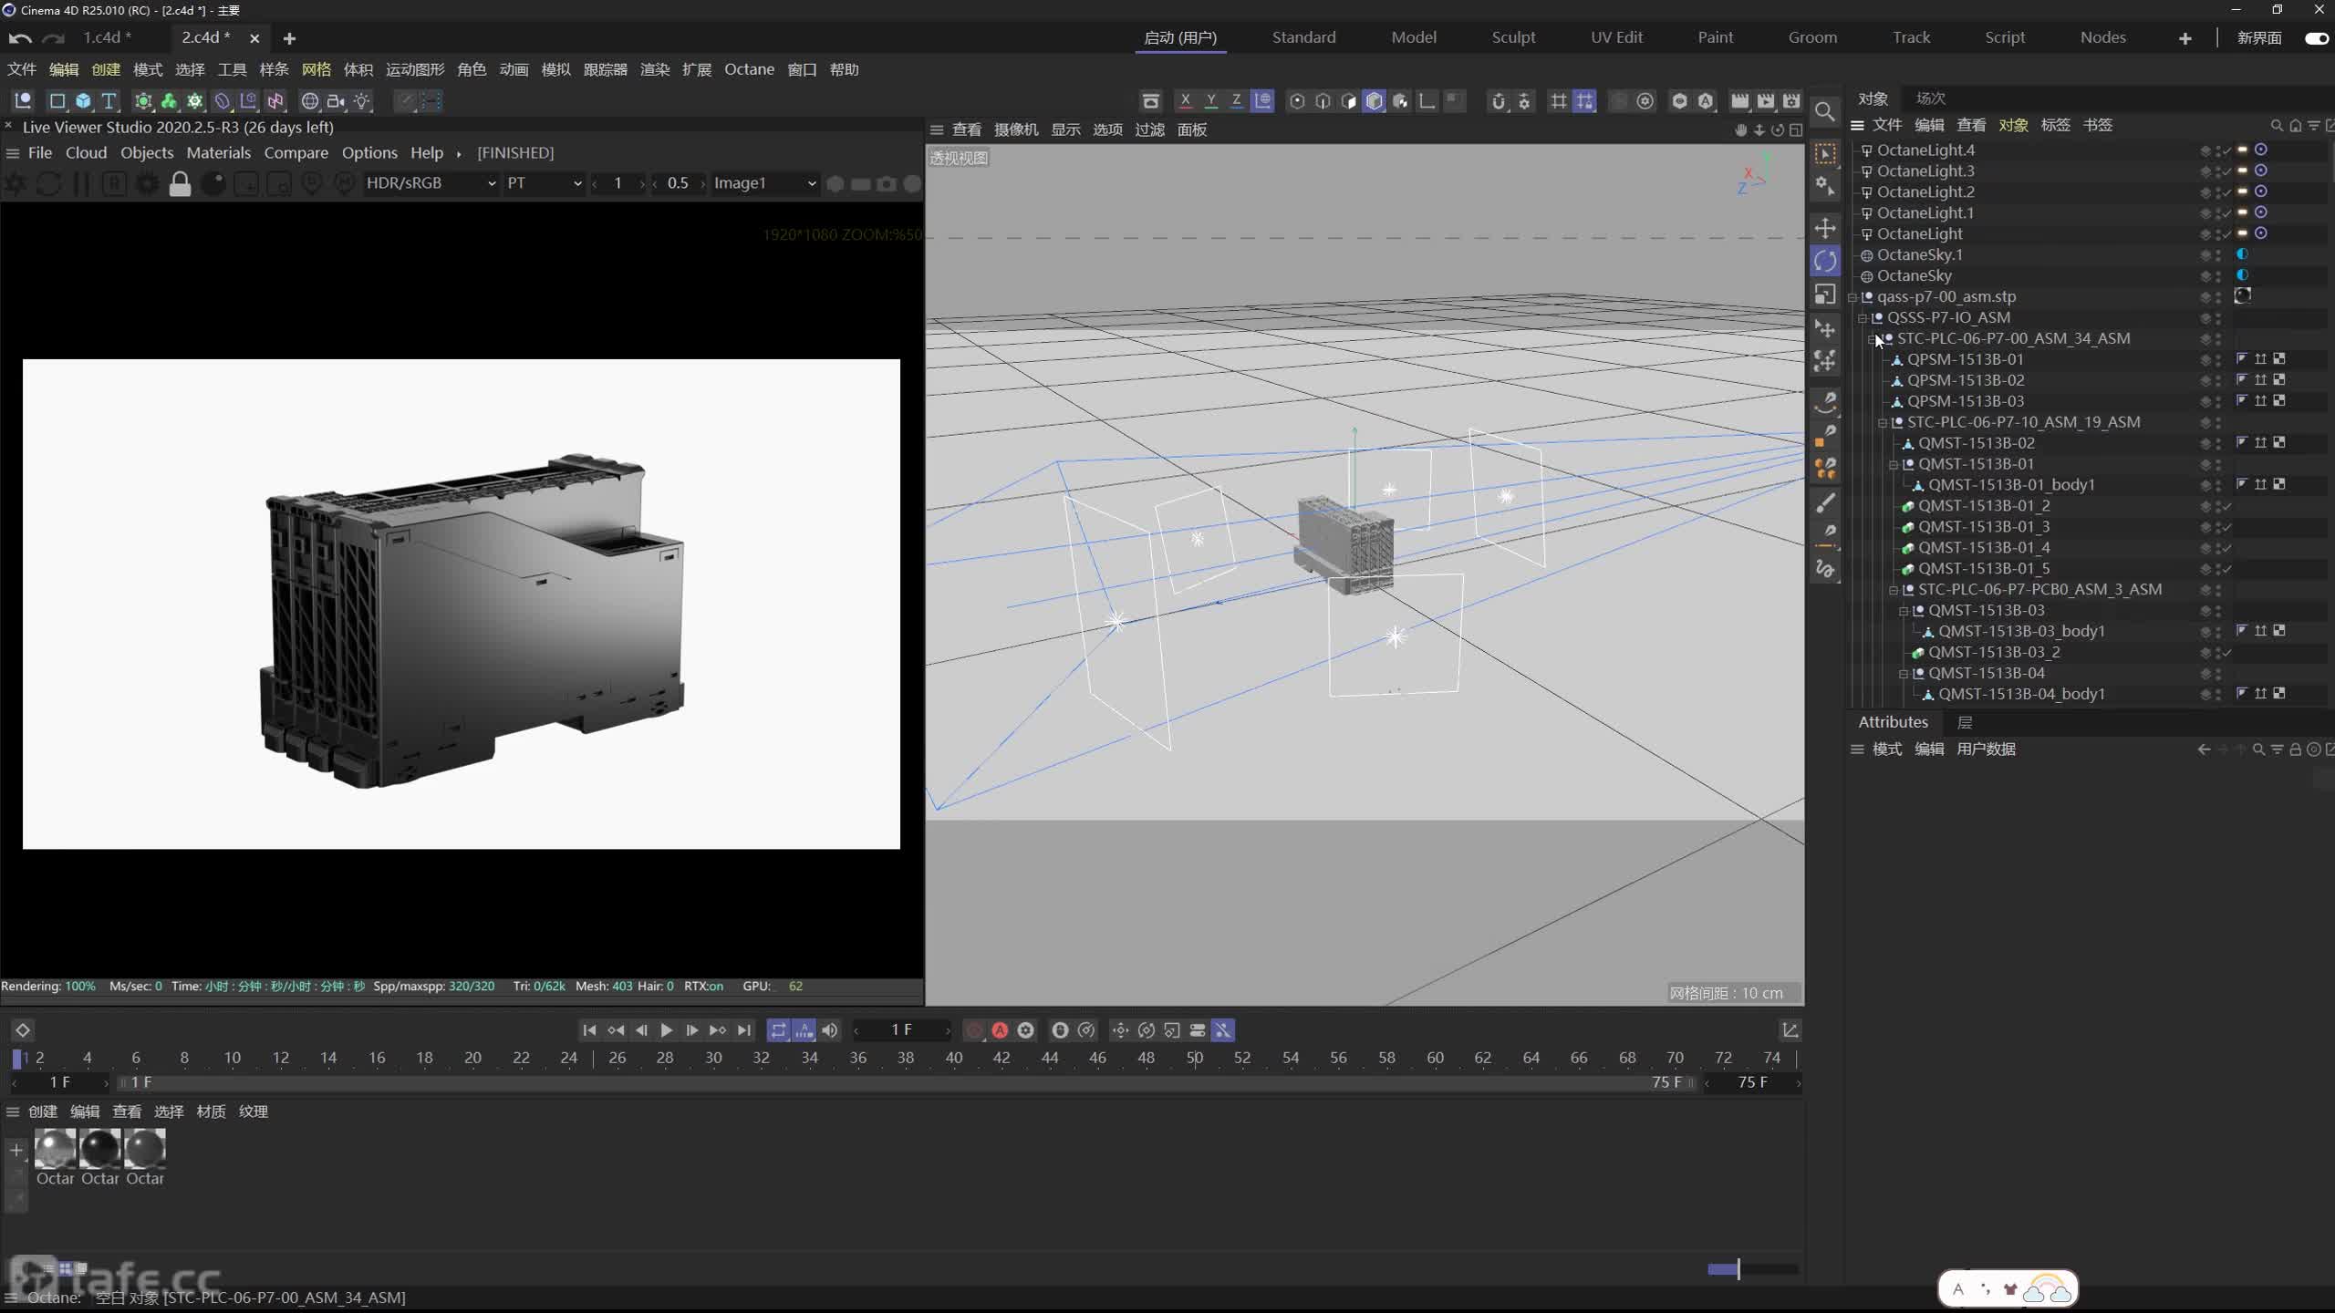Image resolution: width=2335 pixels, height=1313 pixels.
Task: Toggle loop playback mode icon
Action: pos(778,1030)
